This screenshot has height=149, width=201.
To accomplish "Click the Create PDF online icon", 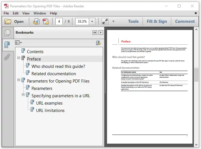I will click(46, 21).
